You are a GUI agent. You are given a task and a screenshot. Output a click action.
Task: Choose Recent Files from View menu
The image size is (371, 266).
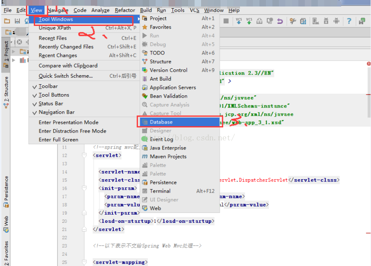(x=84, y=38)
